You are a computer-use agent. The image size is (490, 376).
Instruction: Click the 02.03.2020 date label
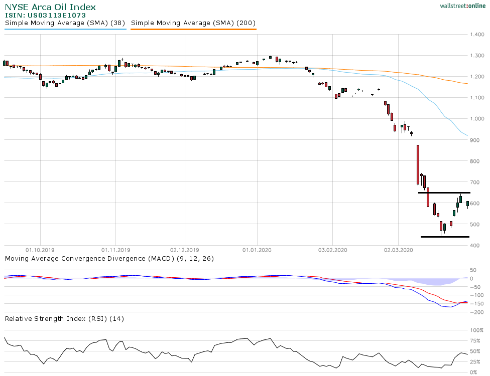398,249
